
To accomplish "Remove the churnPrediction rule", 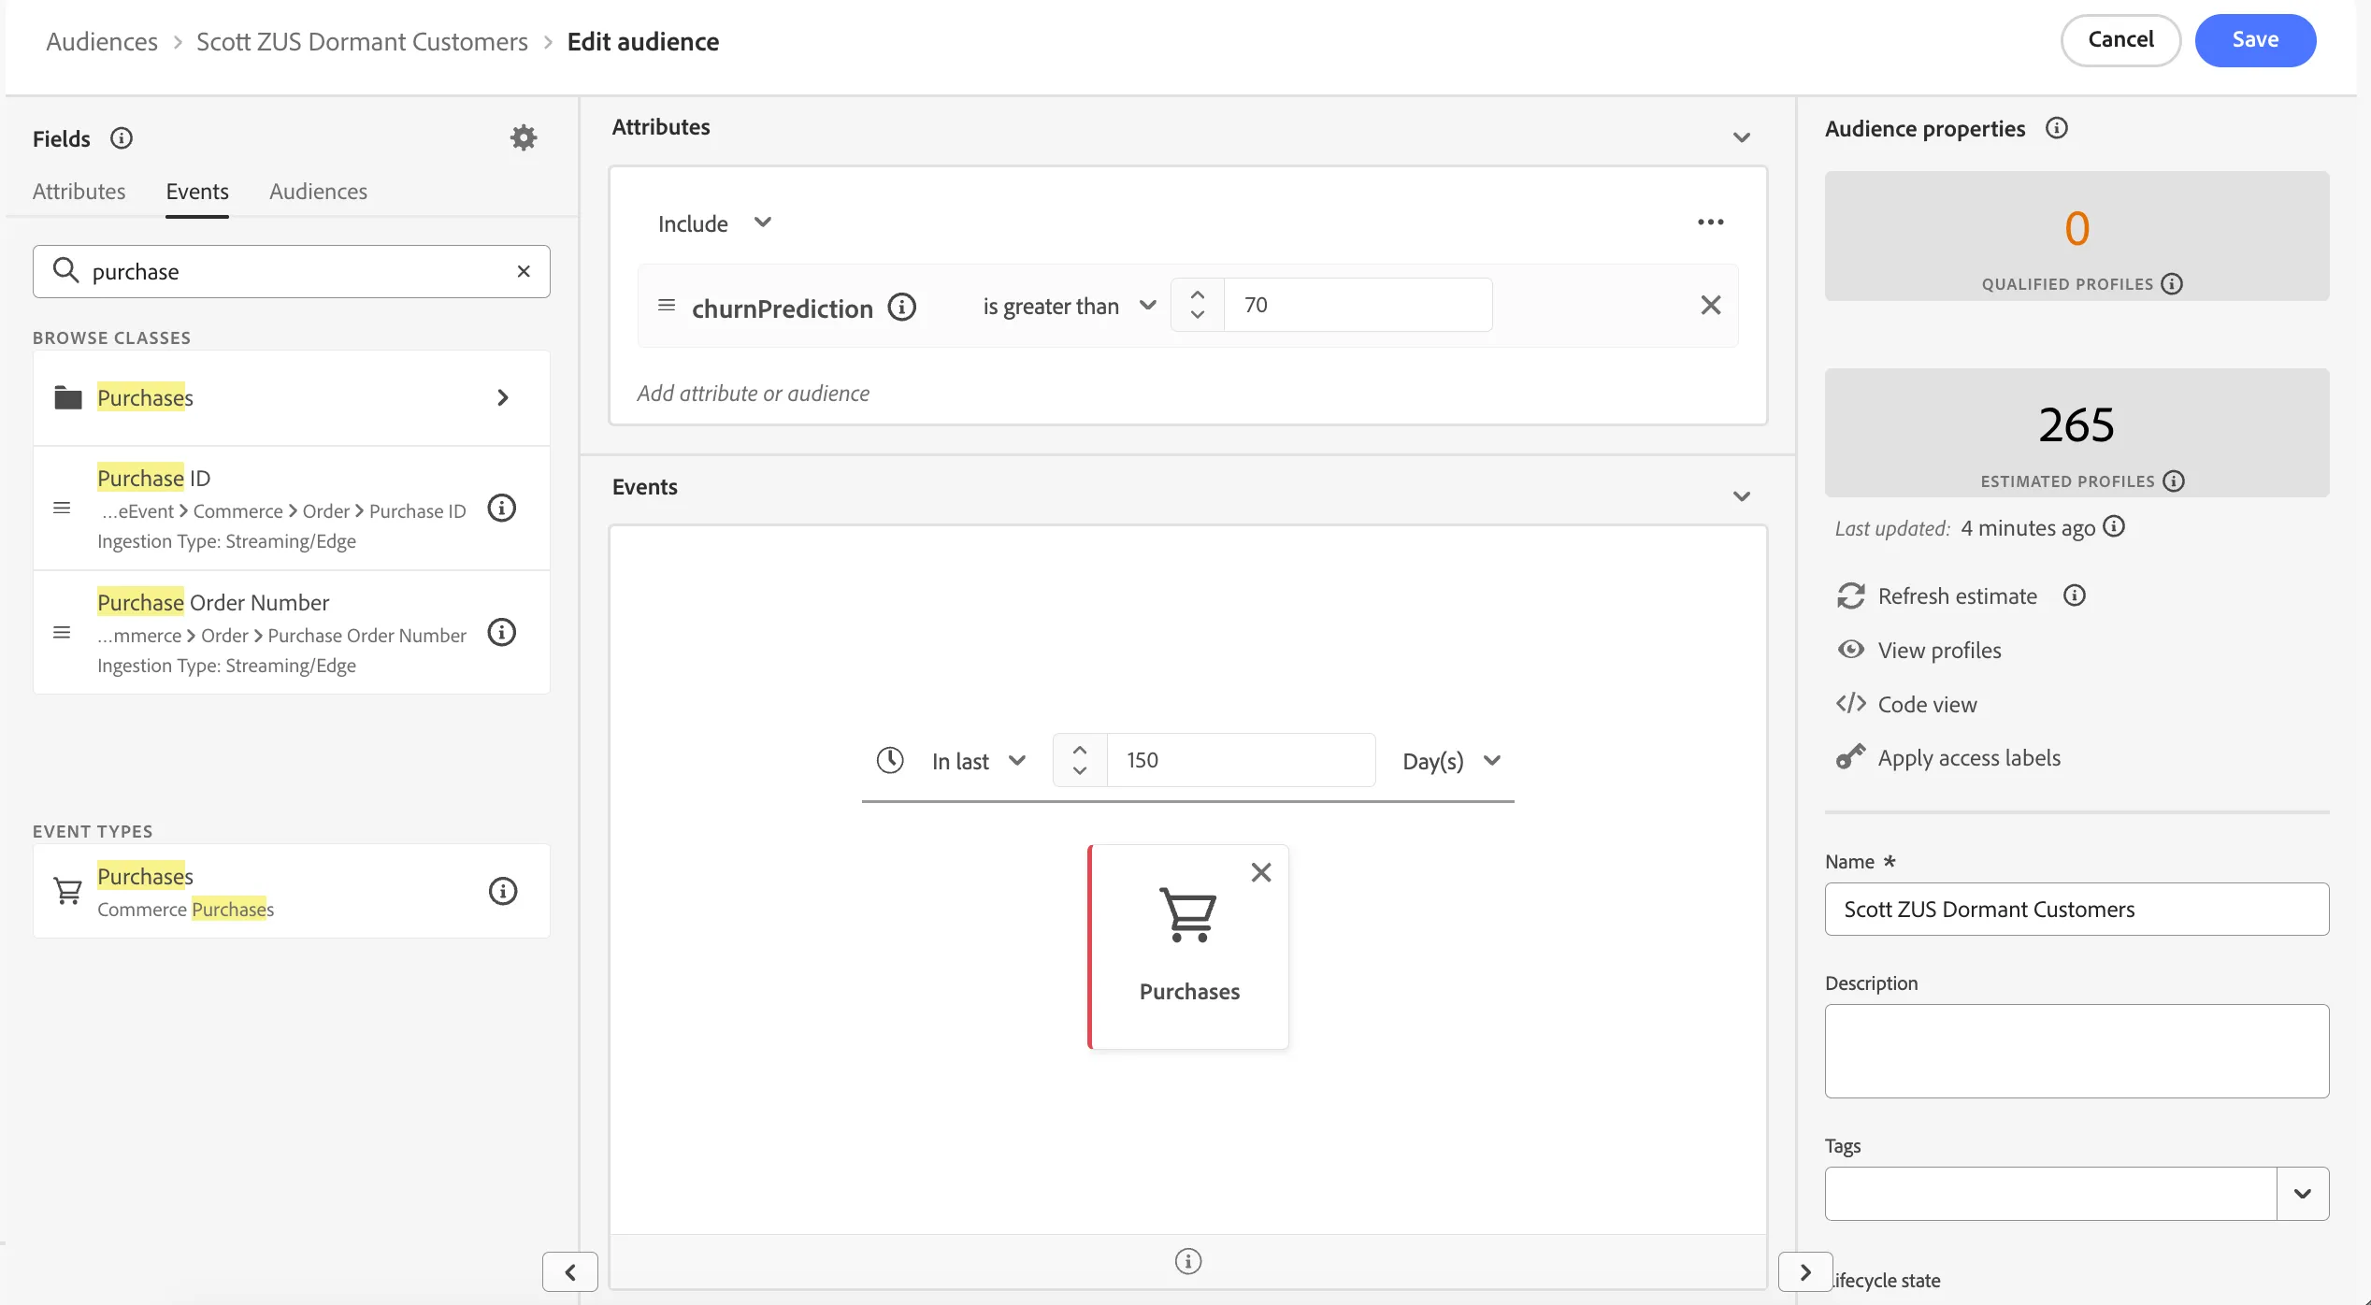I will tap(1711, 305).
